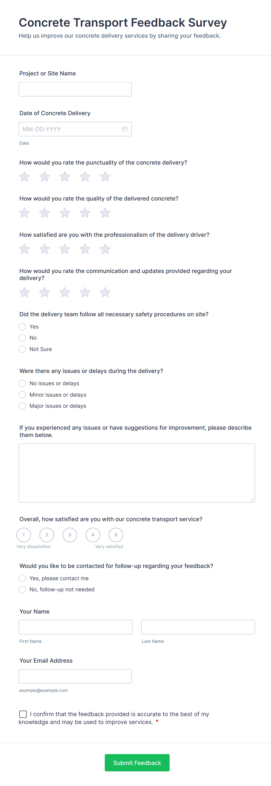Select "Not Sure" for safety procedures
This screenshot has width=271, height=786.
22,349
